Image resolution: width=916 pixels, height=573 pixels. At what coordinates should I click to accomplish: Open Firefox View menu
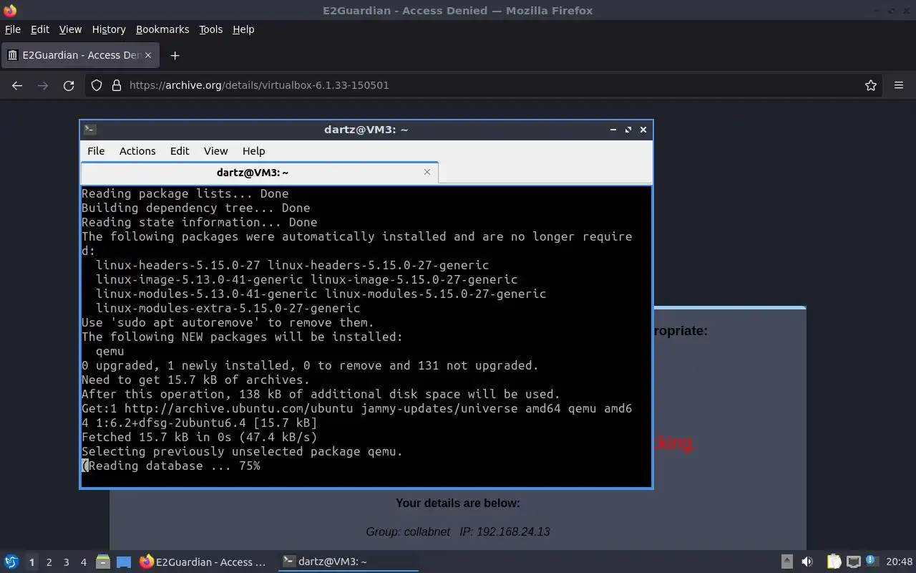pos(70,29)
